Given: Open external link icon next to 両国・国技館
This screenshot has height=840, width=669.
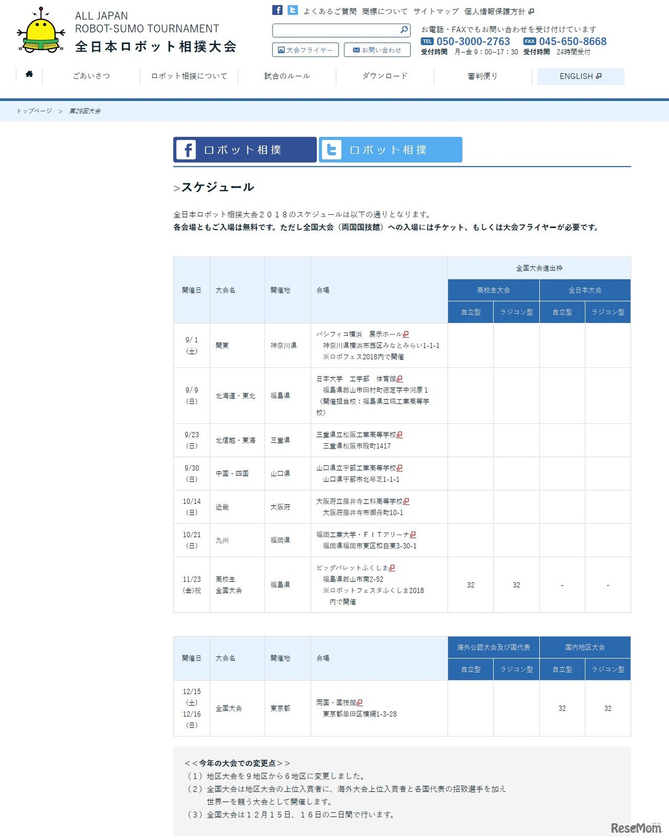Looking at the screenshot, I should 360,703.
